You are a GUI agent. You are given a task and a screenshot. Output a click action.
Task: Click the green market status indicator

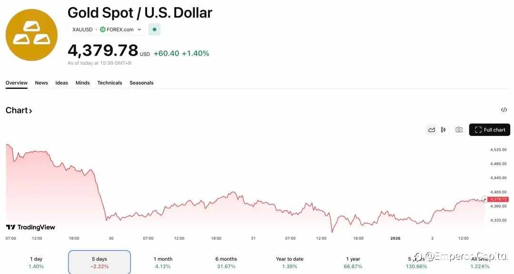154,29
